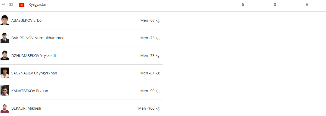Click ABASBEKOV Erbol's profile photo
The height and width of the screenshot is (116, 326).
5,20
